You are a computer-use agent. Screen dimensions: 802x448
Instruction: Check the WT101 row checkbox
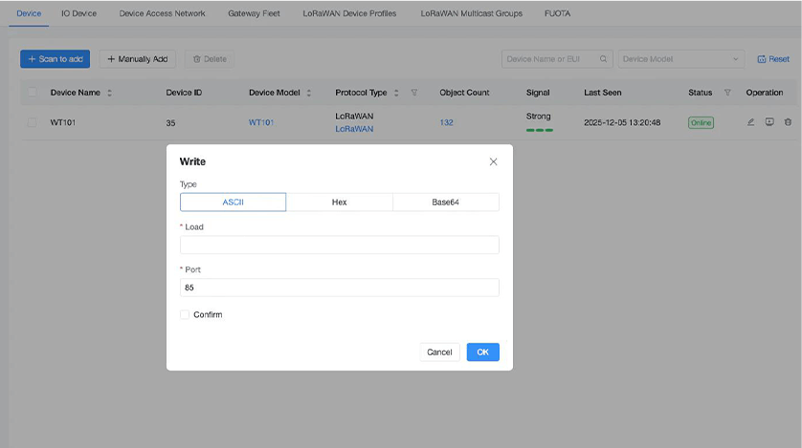click(33, 122)
